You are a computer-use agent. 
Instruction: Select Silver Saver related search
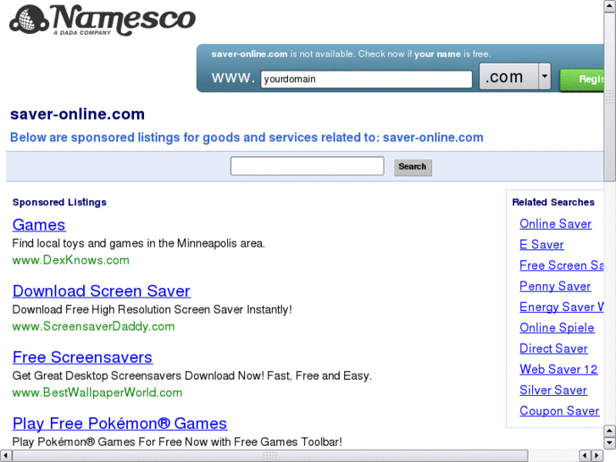click(x=553, y=391)
